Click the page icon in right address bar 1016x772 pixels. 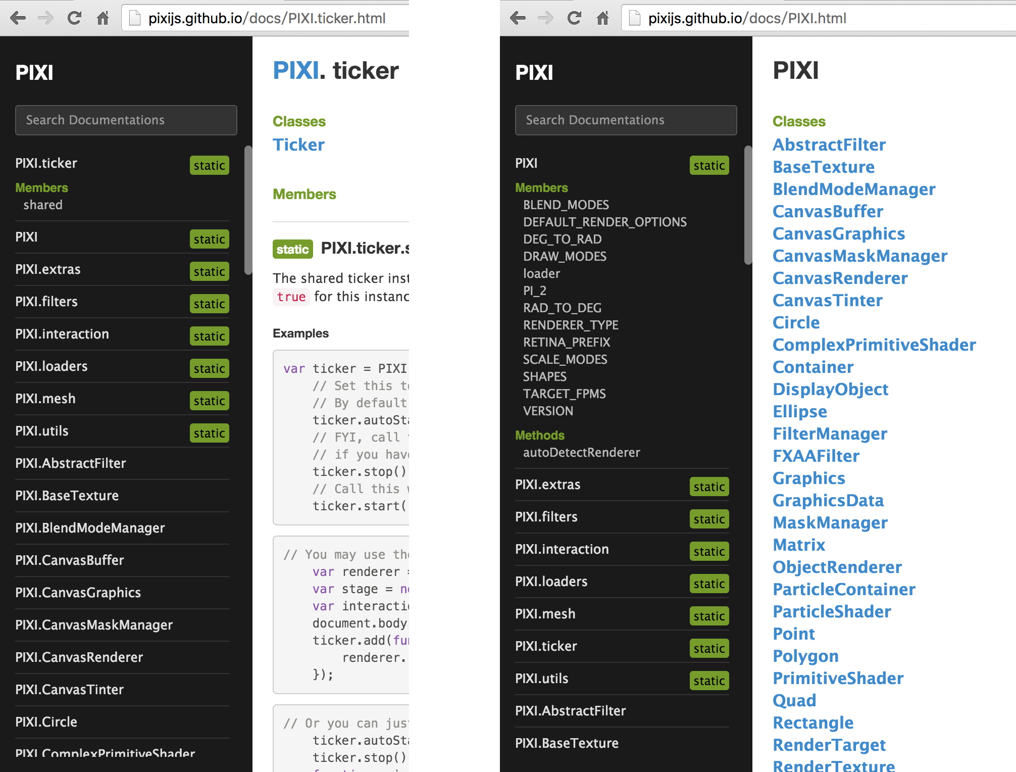click(x=635, y=18)
